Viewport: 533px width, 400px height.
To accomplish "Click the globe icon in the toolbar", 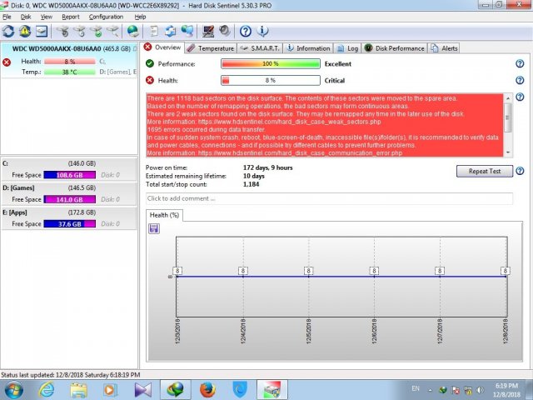I will [132, 32].
